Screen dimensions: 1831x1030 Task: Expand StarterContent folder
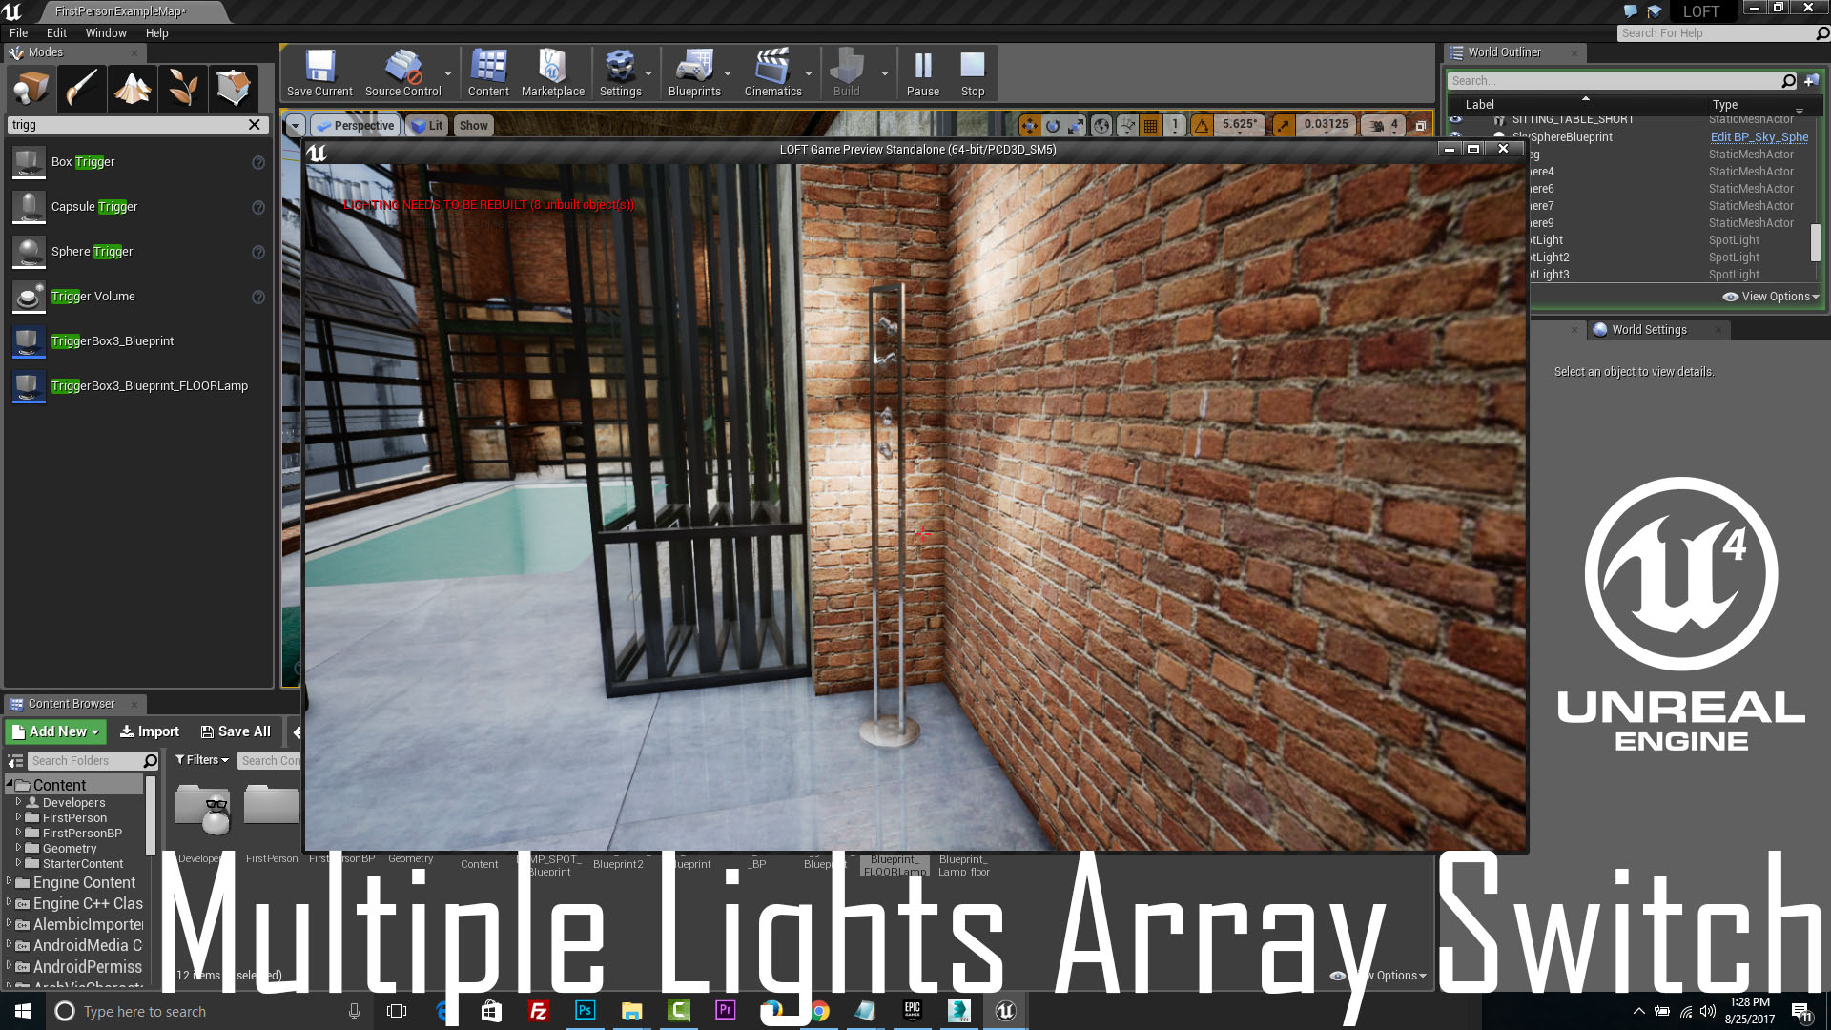tap(18, 862)
